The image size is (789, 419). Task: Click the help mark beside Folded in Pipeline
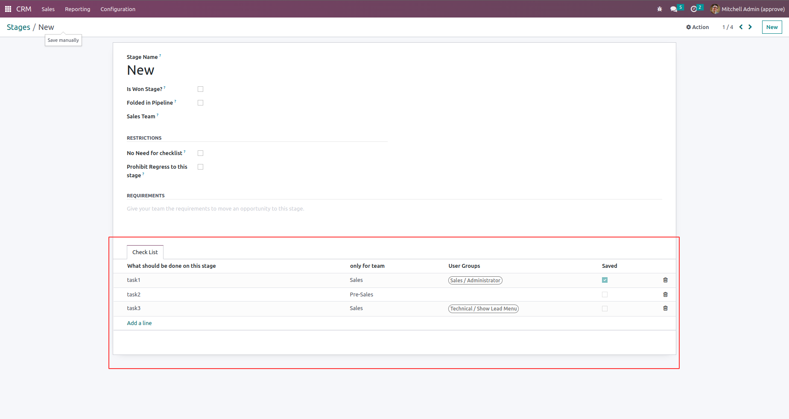pyautogui.click(x=175, y=101)
